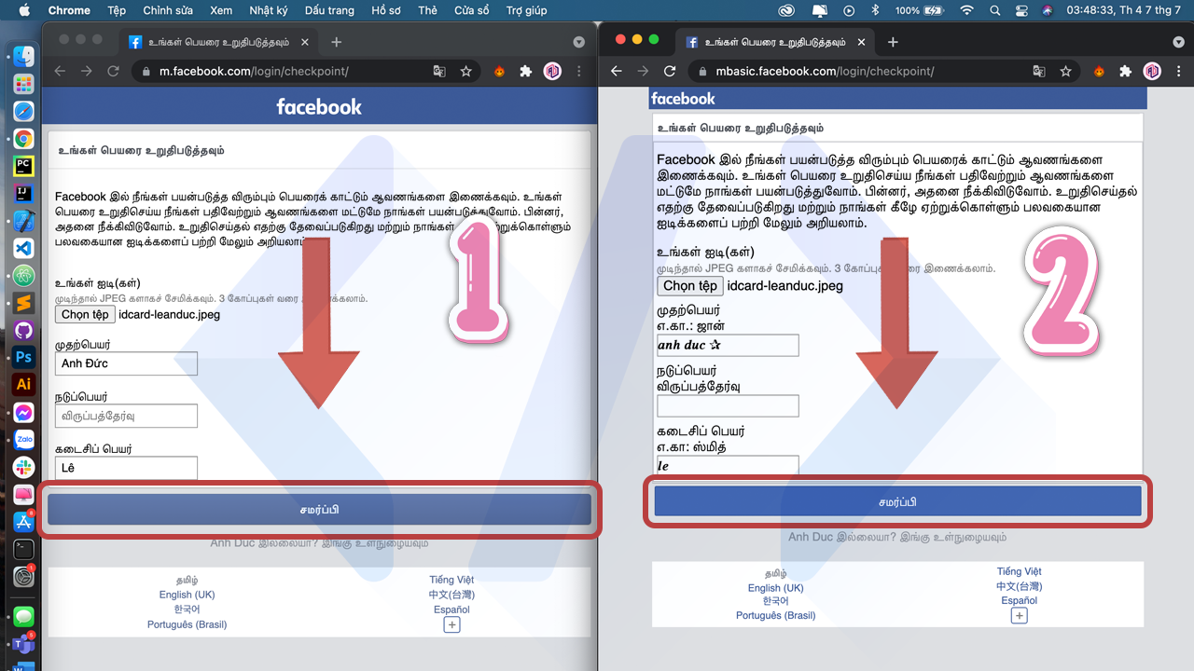Open Creative Cloud menu bar icon

(x=787, y=10)
